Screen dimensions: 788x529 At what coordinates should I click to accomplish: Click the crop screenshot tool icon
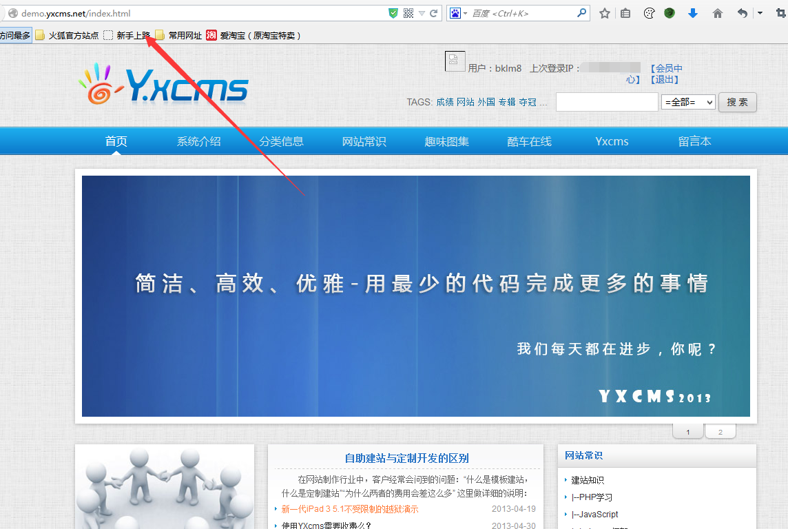click(x=781, y=14)
